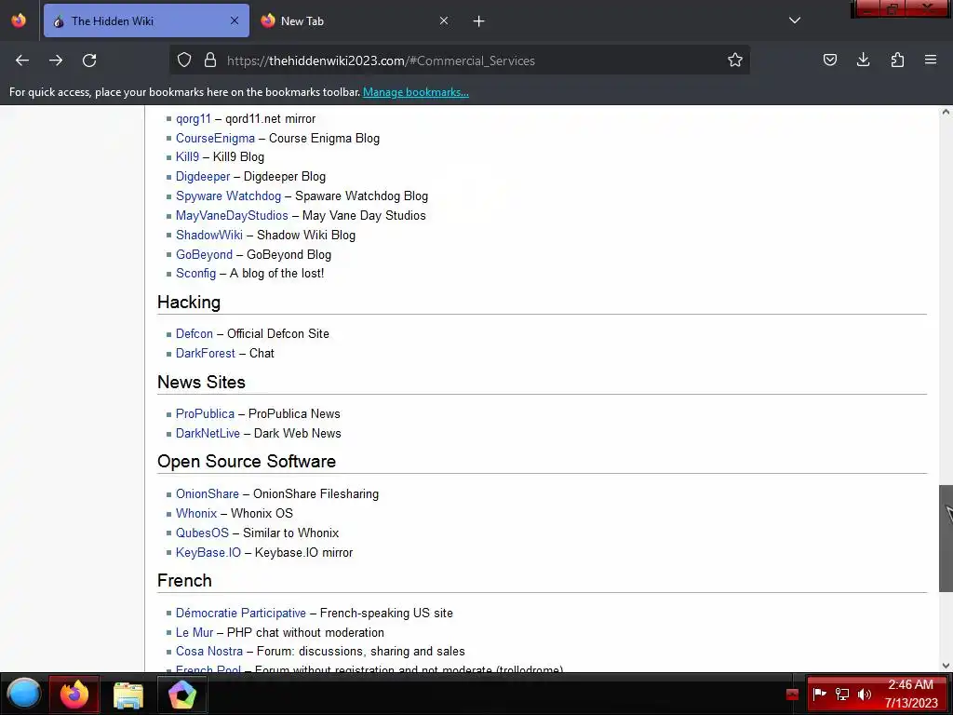953x715 pixels.
Task: Open the Whonix link
Action: (196, 513)
